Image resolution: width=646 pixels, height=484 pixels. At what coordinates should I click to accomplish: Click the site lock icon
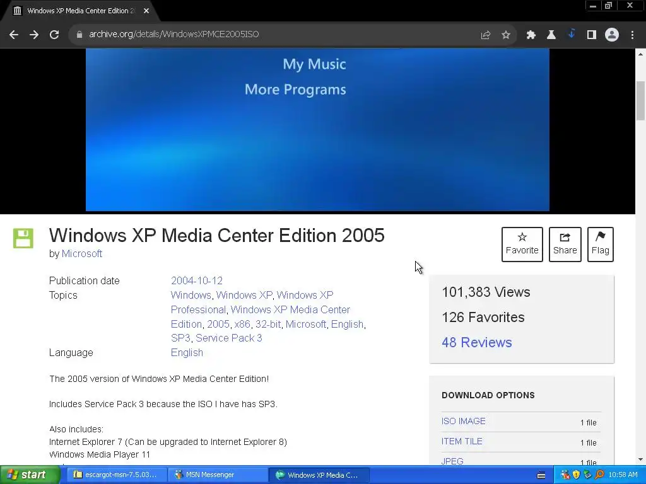(x=79, y=35)
